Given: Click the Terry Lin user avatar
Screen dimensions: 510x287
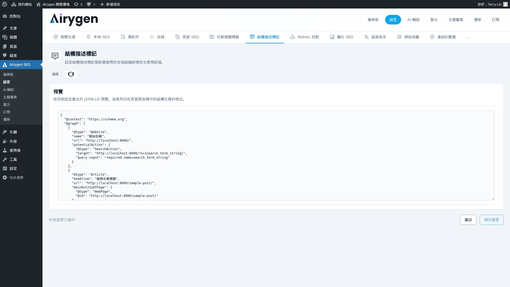Looking at the screenshot, I should tap(505, 4).
